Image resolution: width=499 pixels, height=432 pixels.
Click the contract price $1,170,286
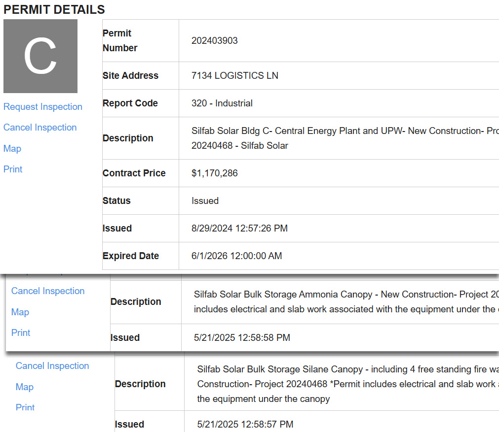point(215,173)
